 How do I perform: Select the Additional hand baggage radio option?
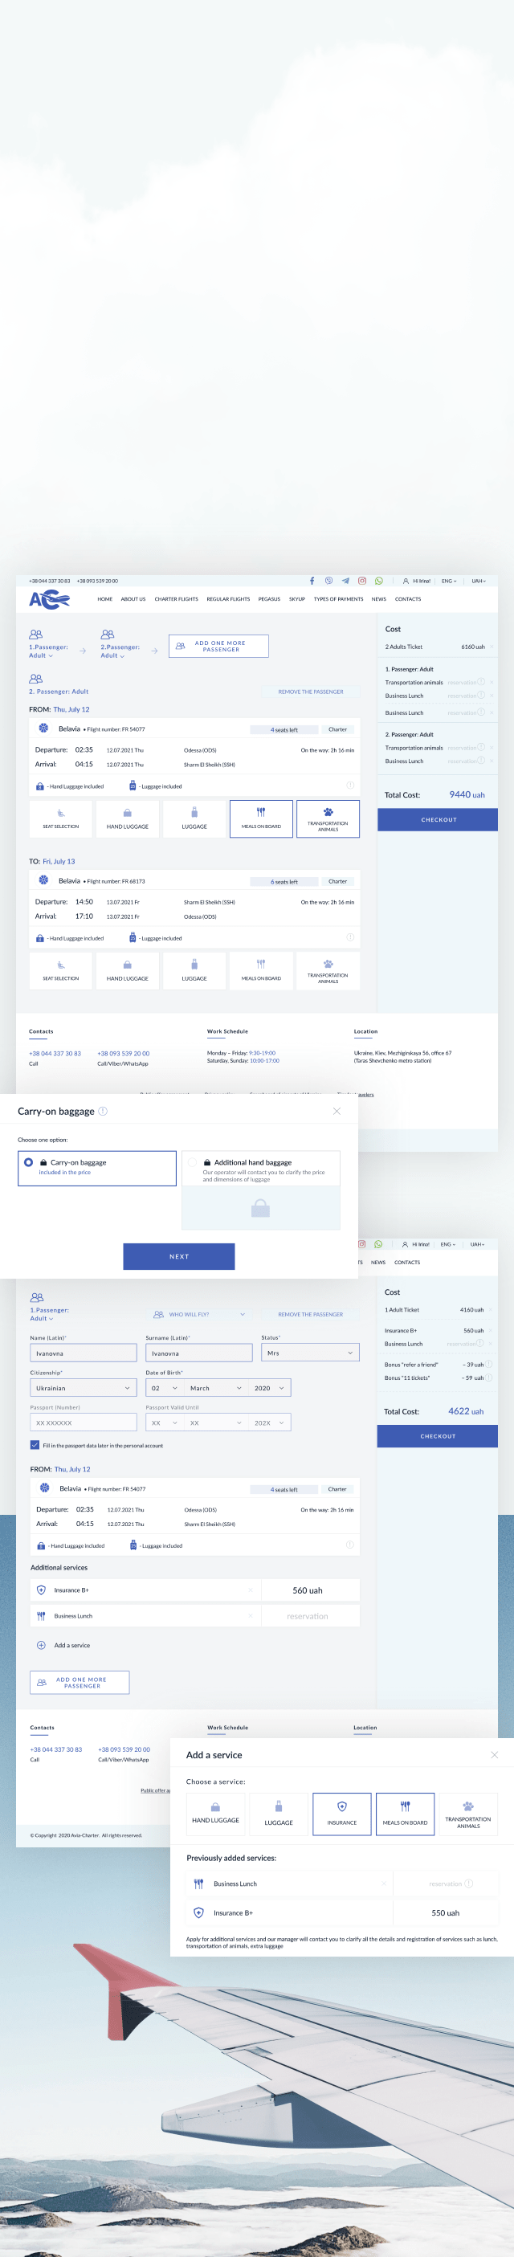point(193,1161)
